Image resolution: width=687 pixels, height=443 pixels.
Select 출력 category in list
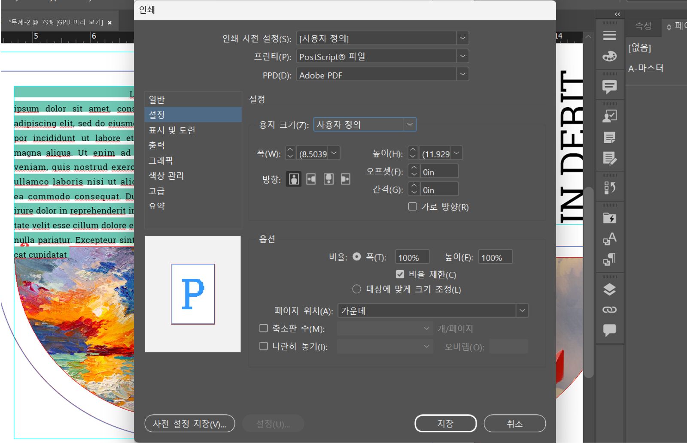(x=193, y=145)
